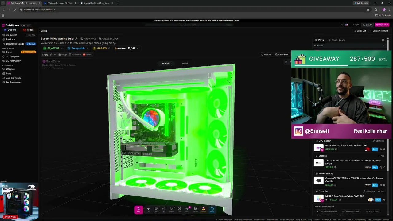
Task: Remove the TEAMGROUP MP33 SSD
Action: (384, 167)
